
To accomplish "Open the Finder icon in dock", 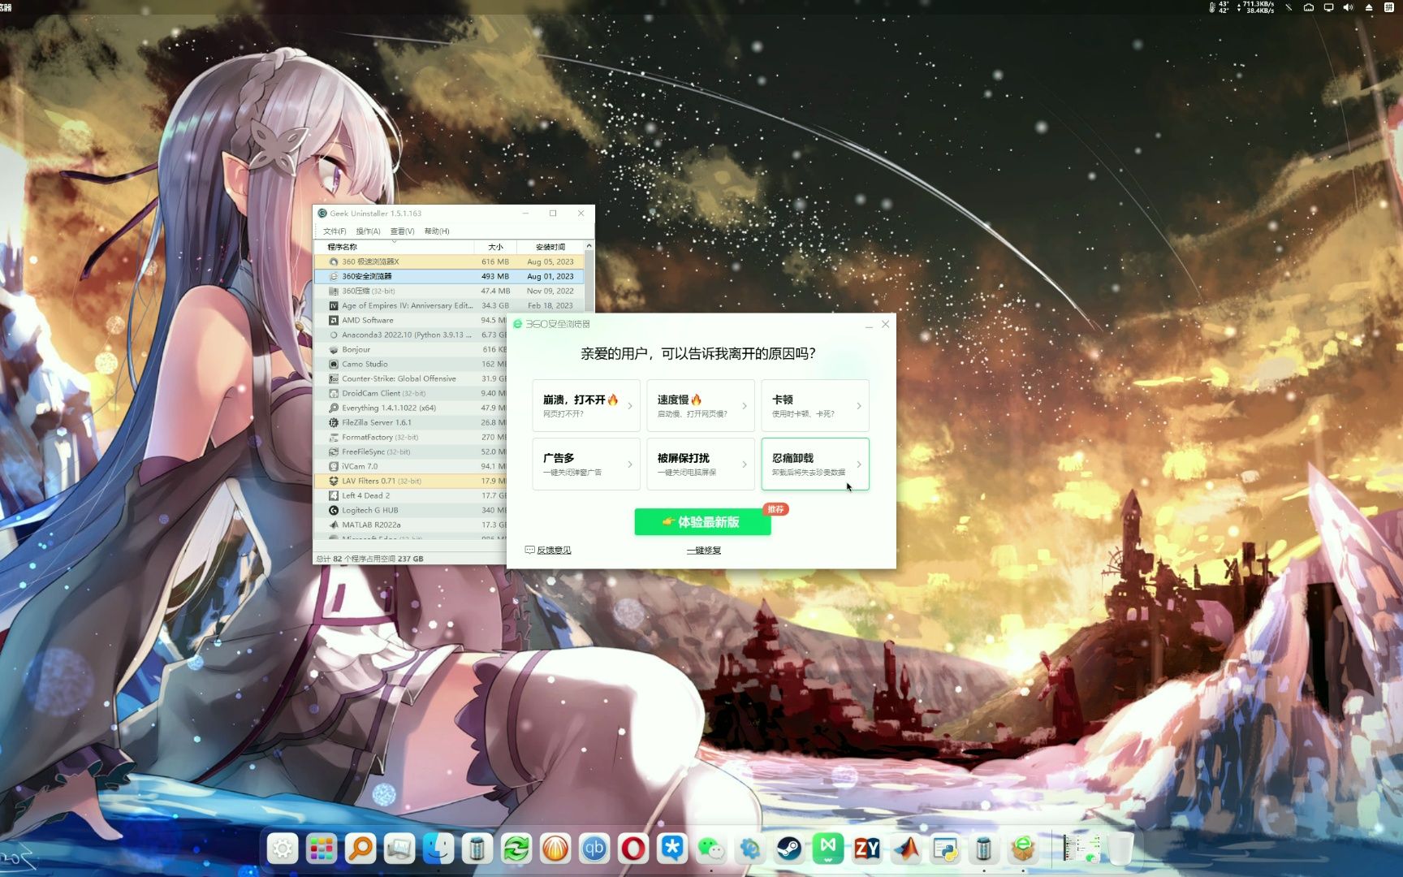I will 438,849.
